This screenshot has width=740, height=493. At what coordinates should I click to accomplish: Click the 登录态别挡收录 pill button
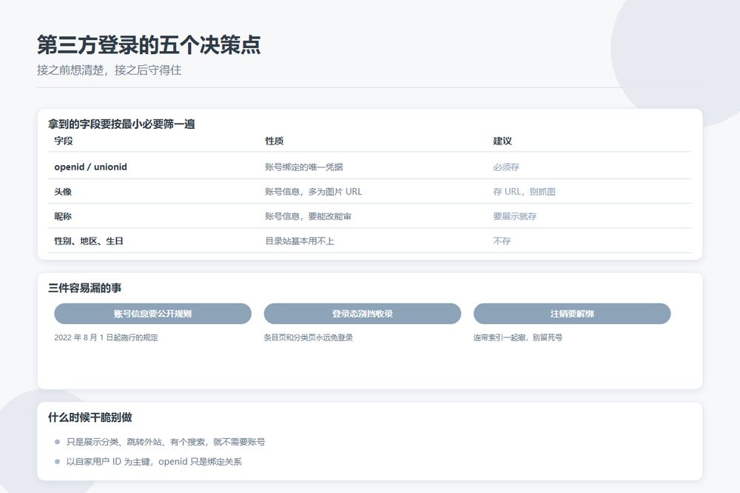point(362,314)
